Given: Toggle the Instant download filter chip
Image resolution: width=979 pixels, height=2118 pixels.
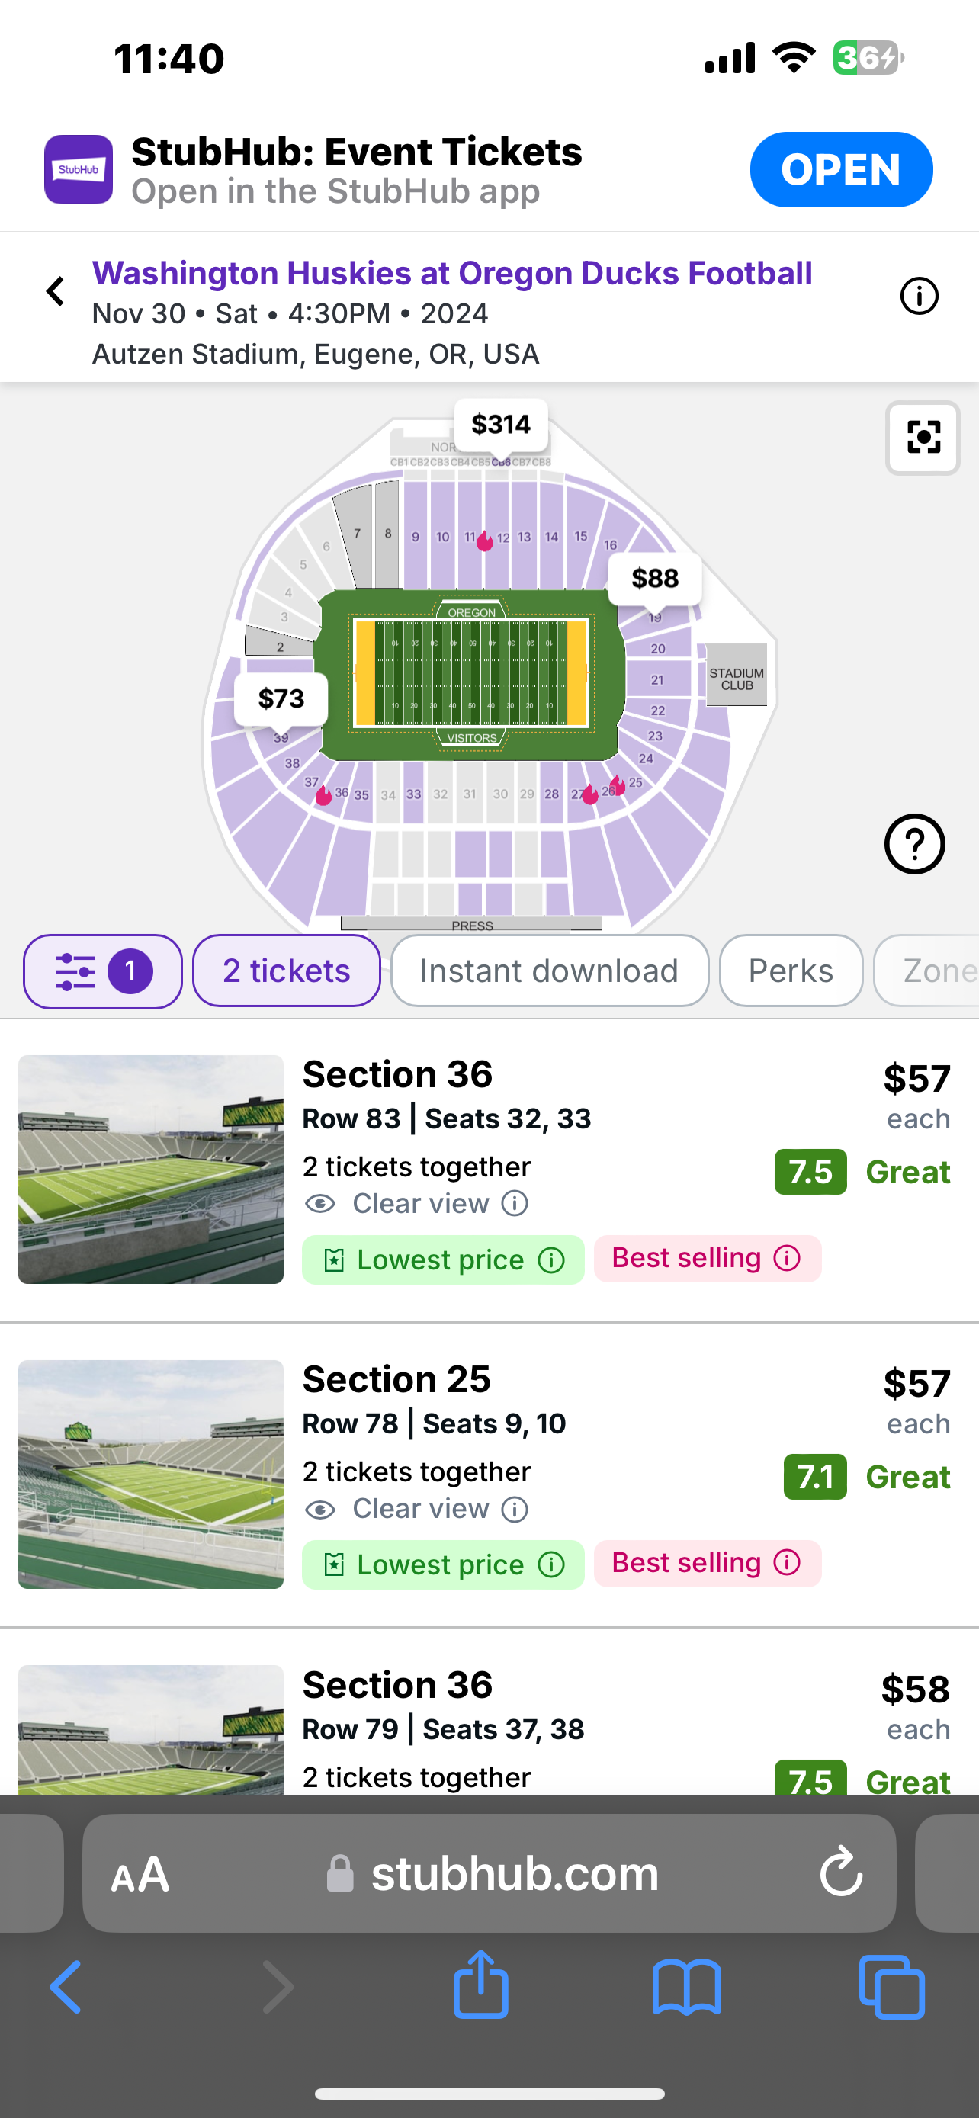Looking at the screenshot, I should (x=549, y=971).
